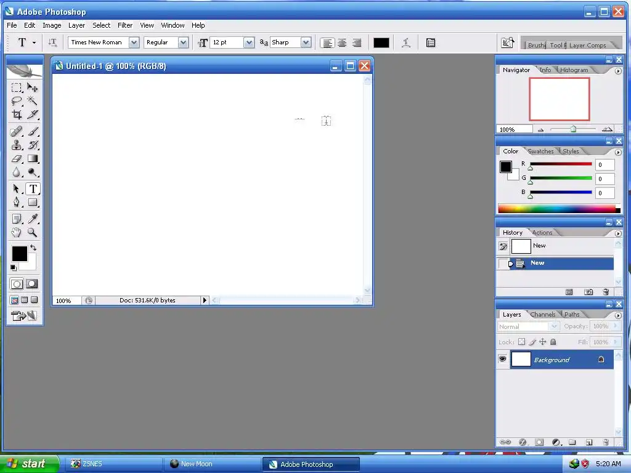Viewport: 631px width, 473px height.
Task: Select Standard Screen Mode
Action: click(x=14, y=300)
